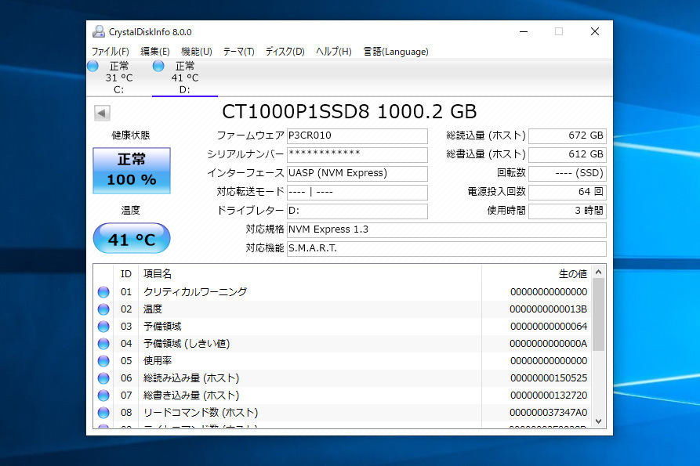The width and height of the screenshot is (700, 466).
Task: Open the 編集(E) menu
Action: click(155, 52)
